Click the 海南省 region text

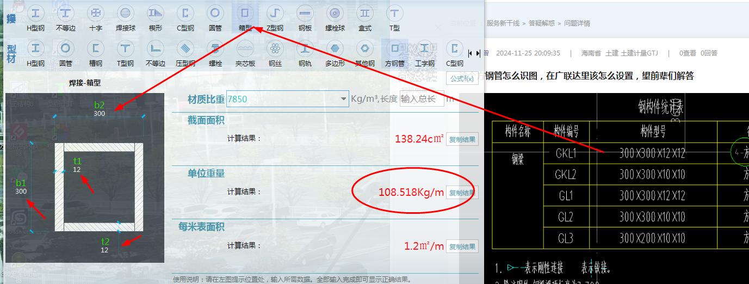coord(591,53)
